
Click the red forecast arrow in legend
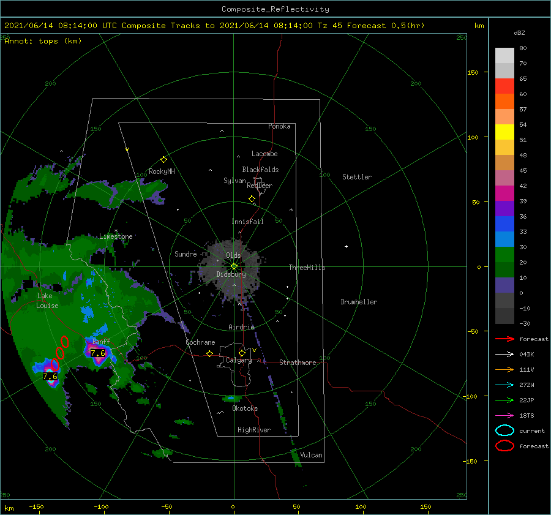click(x=504, y=339)
